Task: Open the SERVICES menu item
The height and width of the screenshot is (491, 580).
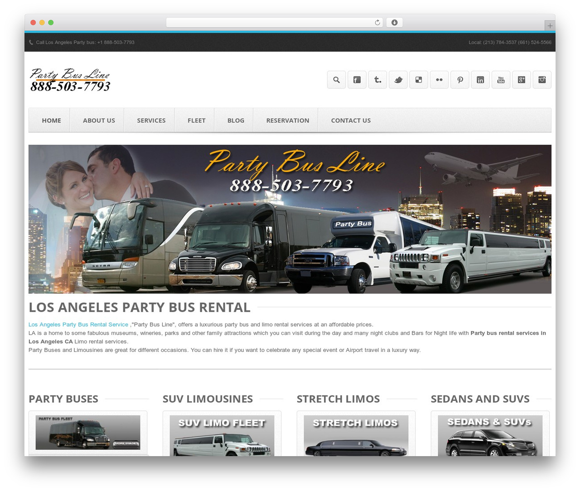Action: click(x=151, y=120)
